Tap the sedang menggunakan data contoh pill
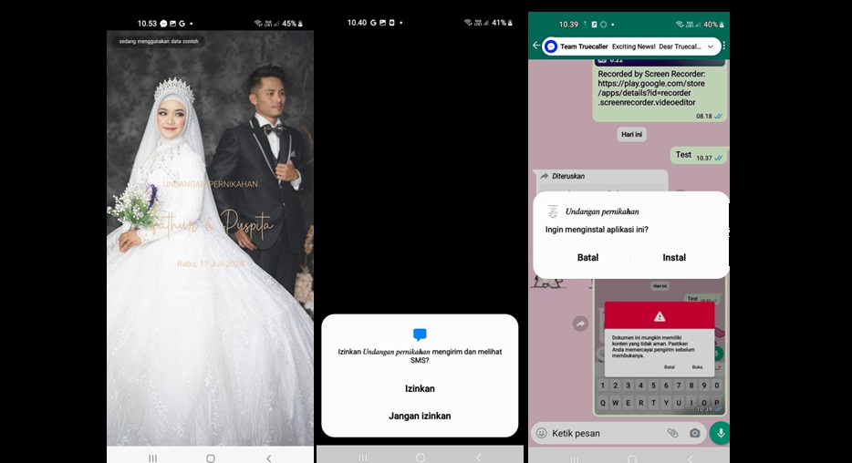The image size is (852, 463). point(159,41)
